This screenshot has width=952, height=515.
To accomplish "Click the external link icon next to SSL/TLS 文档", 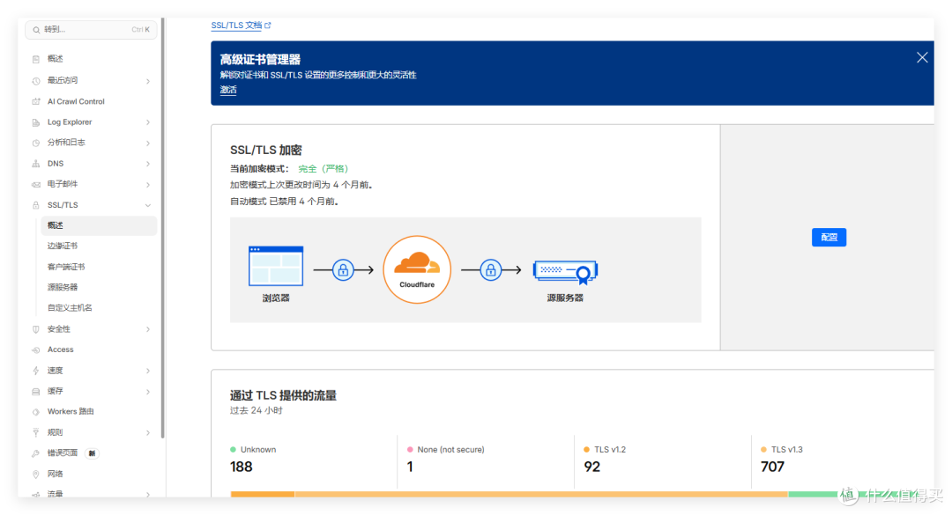I will tap(268, 26).
